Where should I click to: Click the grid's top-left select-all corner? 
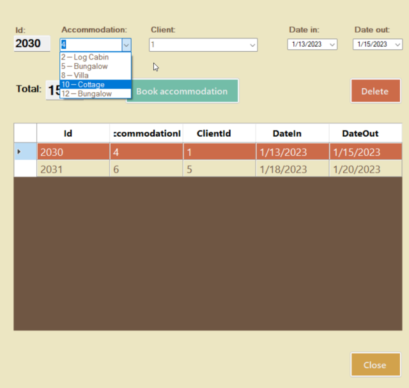26,133
